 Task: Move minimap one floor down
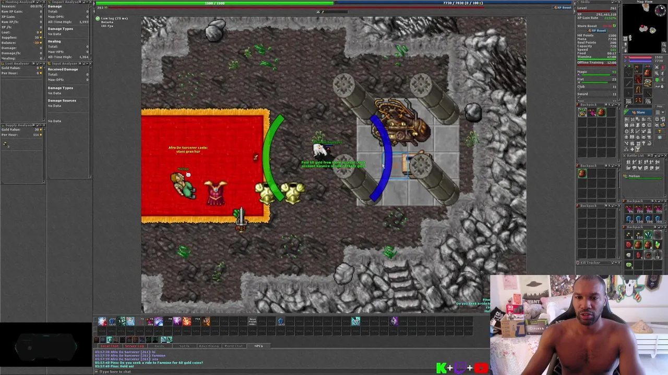[x=625, y=51]
